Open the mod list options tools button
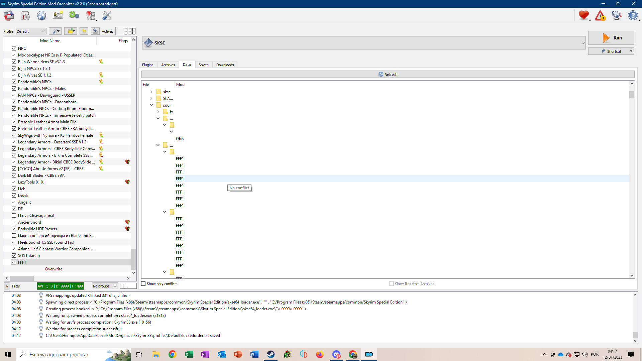The width and height of the screenshot is (642, 361). [x=55, y=31]
